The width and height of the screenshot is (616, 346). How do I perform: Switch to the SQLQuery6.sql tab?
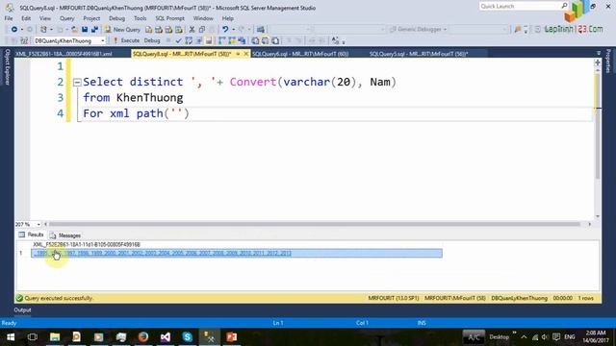(300, 54)
